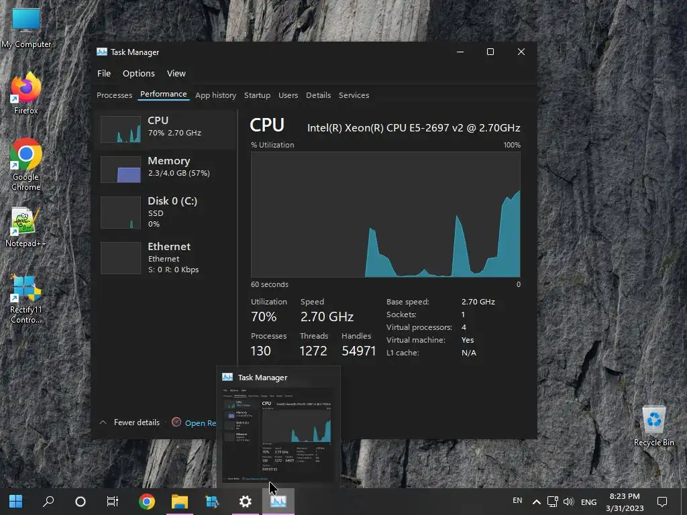Click the EN language bar indicator
The width and height of the screenshot is (687, 515).
(517, 500)
